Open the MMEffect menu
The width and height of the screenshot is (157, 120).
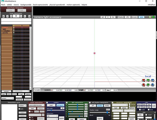tap(152, 5)
